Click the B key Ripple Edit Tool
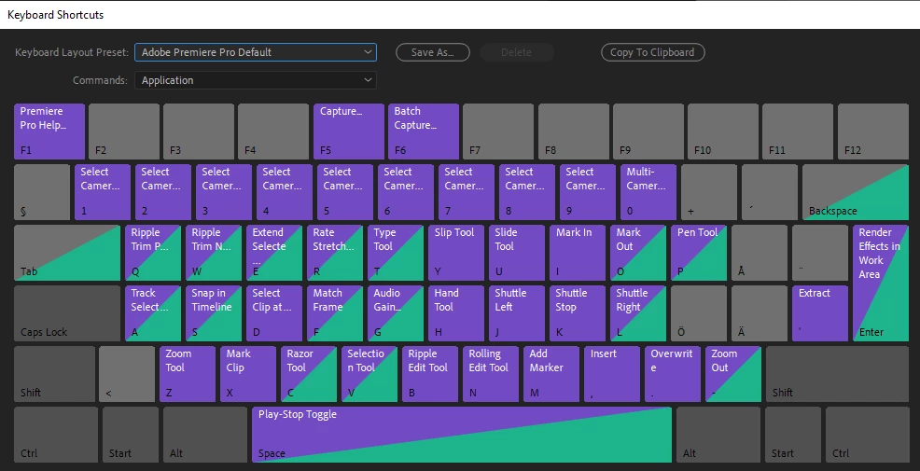The height and width of the screenshot is (471, 920). (x=430, y=374)
